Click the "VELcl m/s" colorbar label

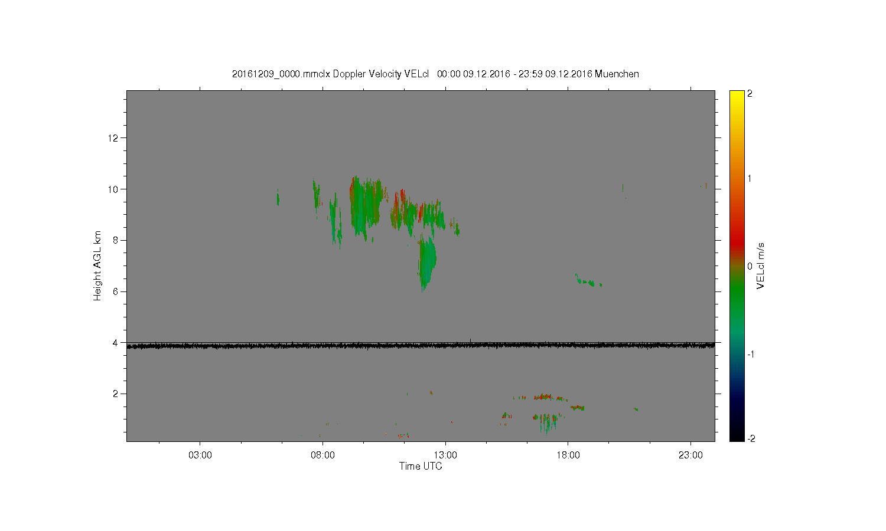pos(761,265)
